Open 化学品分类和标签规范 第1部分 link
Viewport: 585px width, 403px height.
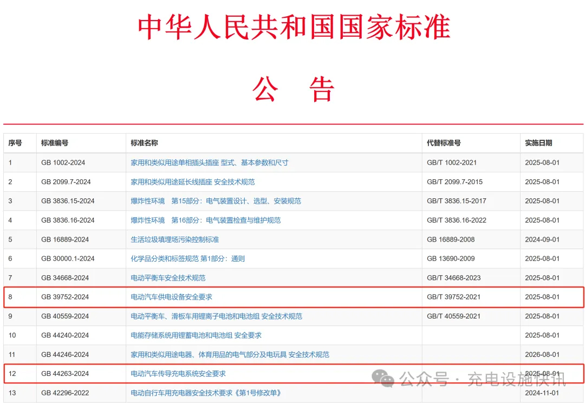point(187,259)
